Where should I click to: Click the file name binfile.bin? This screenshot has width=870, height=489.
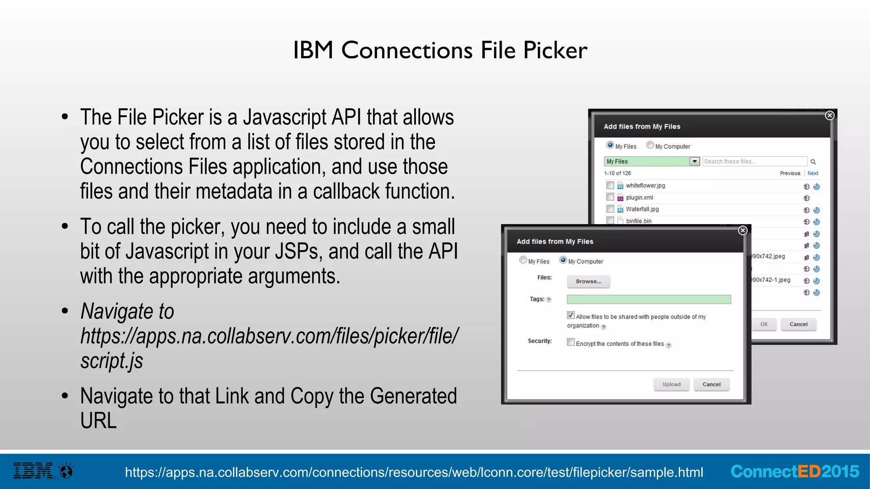click(x=639, y=221)
